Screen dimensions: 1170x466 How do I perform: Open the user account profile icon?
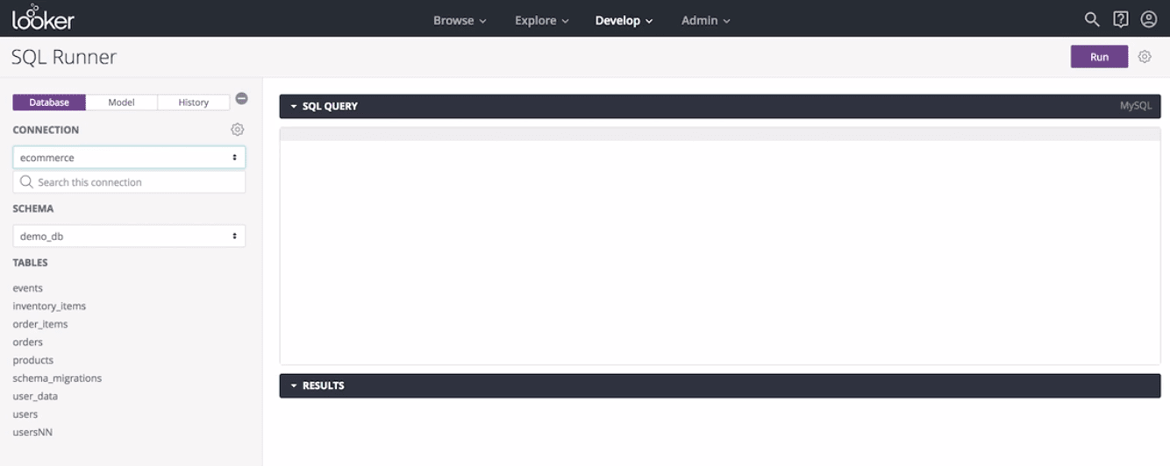[x=1148, y=19]
